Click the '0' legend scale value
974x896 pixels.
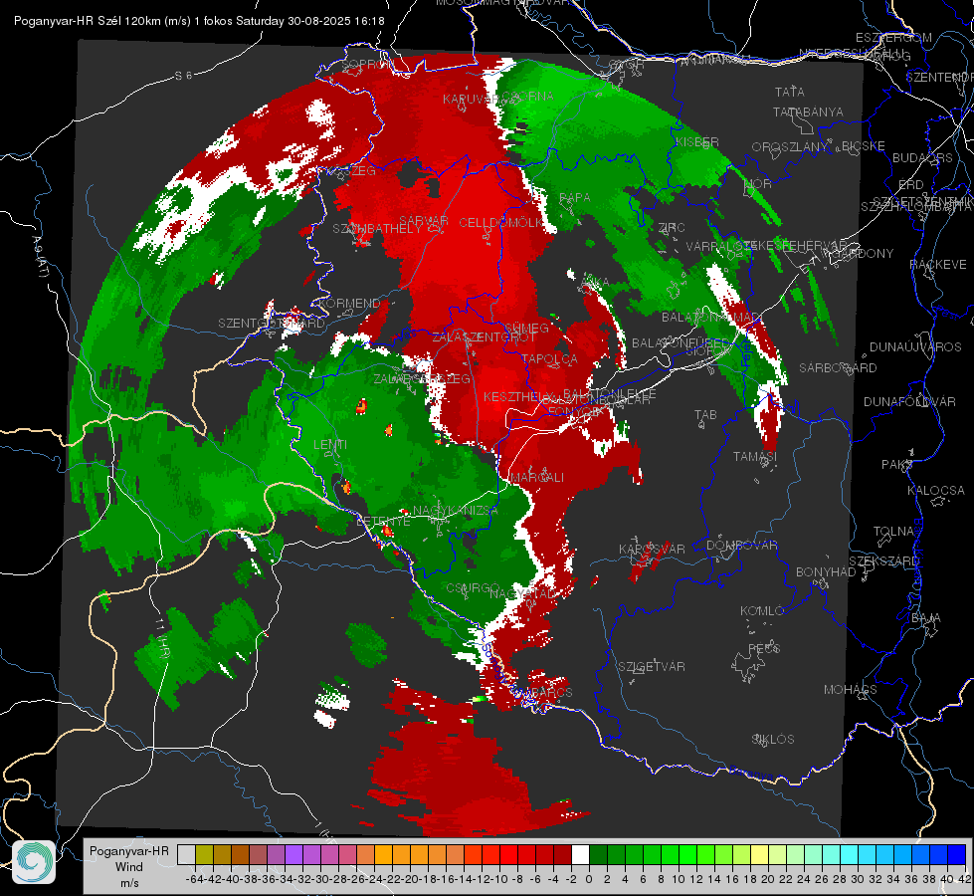589,879
